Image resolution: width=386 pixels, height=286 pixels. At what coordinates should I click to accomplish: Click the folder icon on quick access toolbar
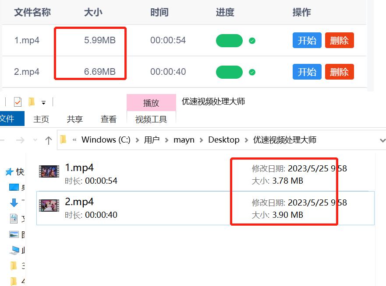click(32, 101)
